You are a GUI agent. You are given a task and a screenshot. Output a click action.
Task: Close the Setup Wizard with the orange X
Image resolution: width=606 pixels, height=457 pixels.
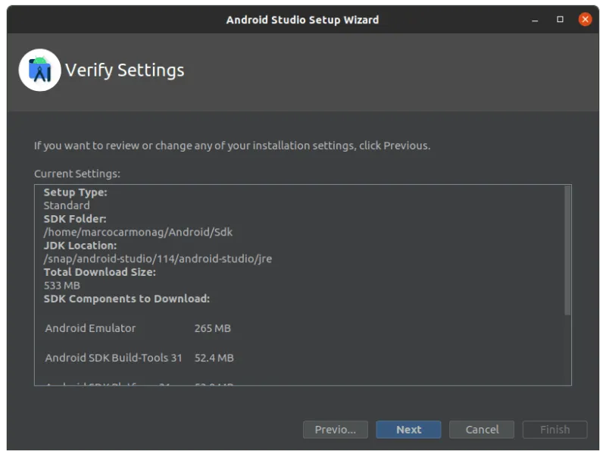[x=585, y=20]
